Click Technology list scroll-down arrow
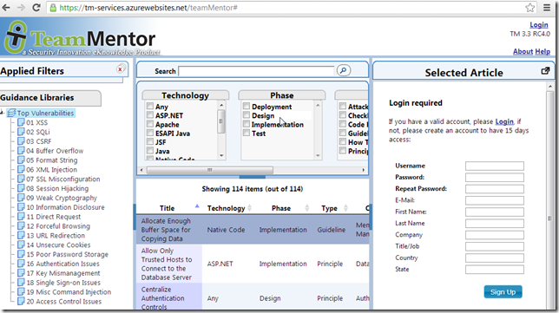The width and height of the screenshot is (559, 313). pyautogui.click(x=221, y=155)
